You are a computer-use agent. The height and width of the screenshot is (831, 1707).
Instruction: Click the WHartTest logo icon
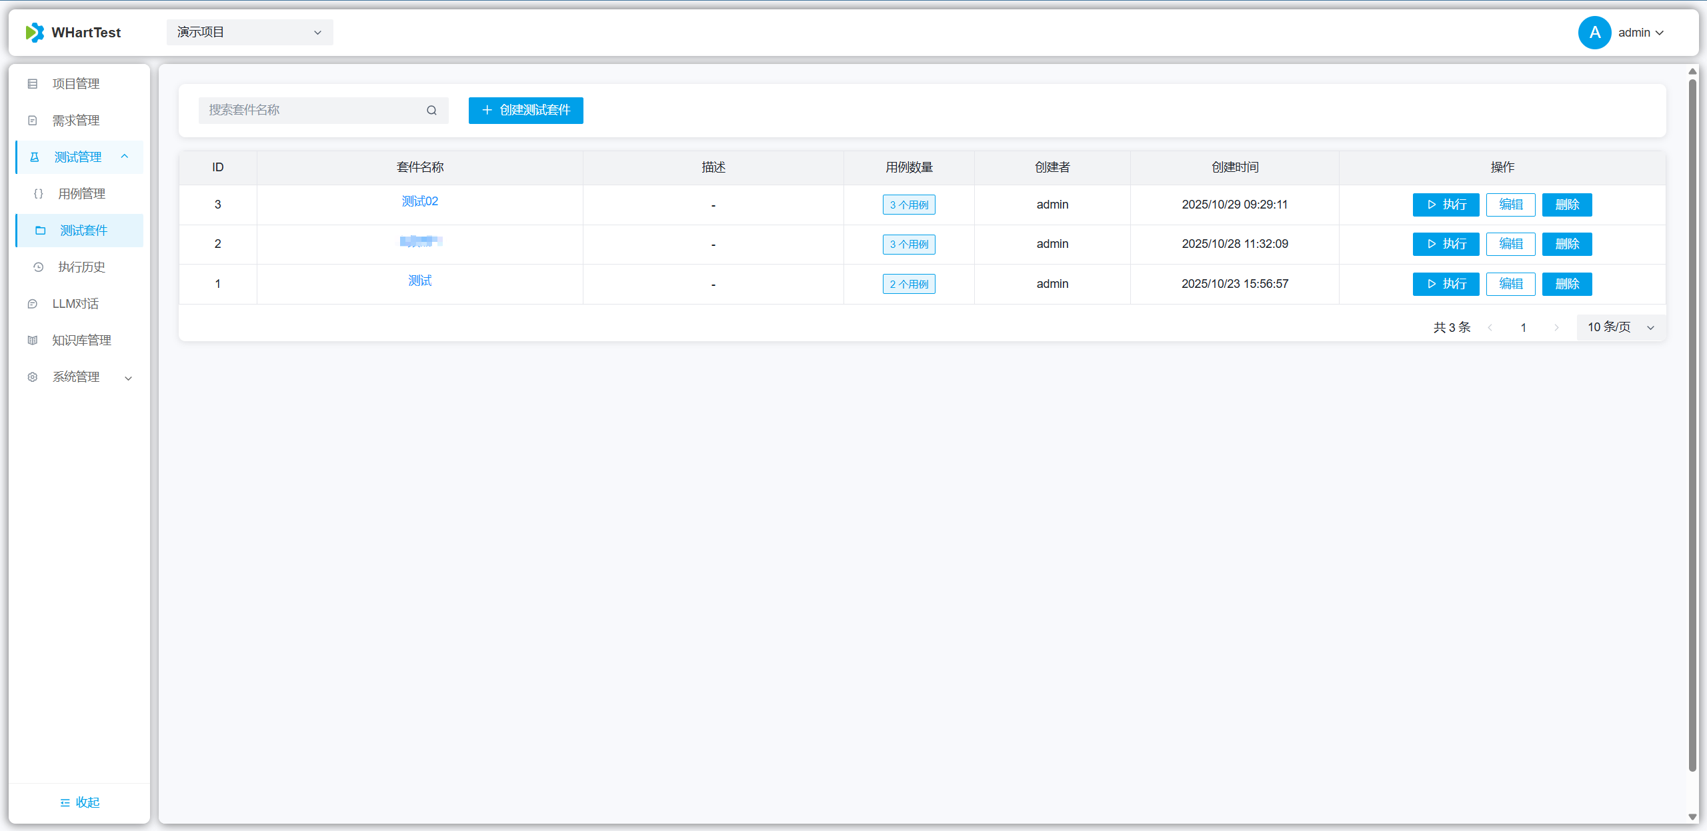(35, 33)
